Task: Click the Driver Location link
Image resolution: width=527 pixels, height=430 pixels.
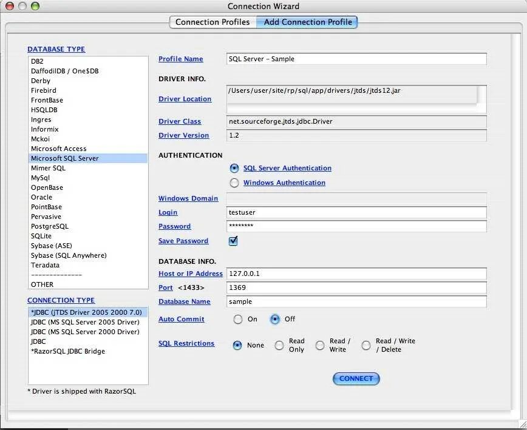Action: point(185,99)
